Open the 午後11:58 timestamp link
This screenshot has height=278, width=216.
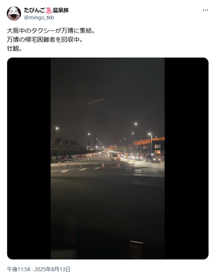18,269
